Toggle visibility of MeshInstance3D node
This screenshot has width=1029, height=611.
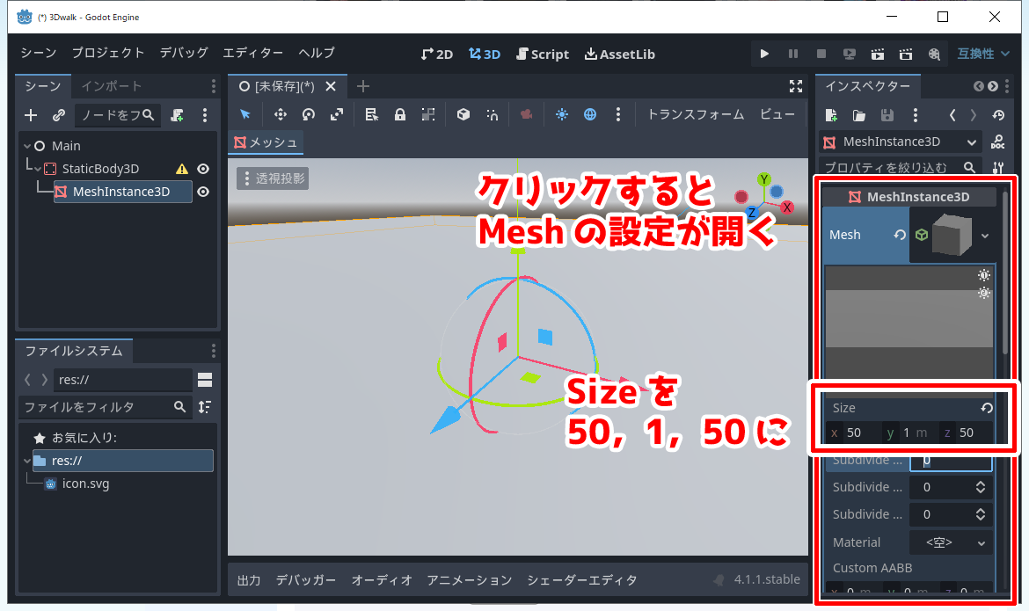tap(203, 192)
